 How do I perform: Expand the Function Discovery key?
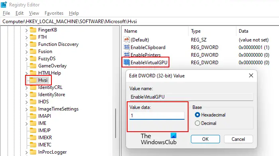(27, 45)
